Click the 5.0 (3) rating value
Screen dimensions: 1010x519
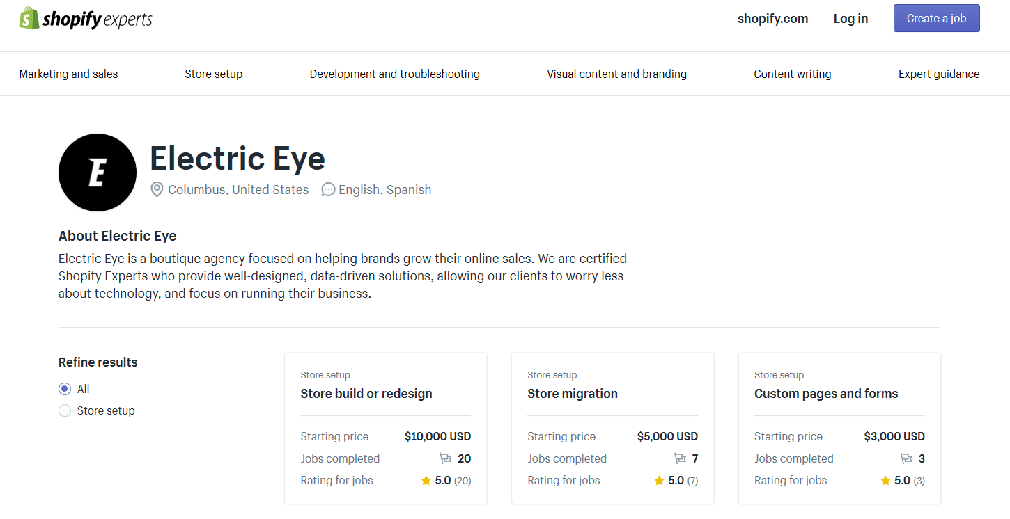(909, 480)
